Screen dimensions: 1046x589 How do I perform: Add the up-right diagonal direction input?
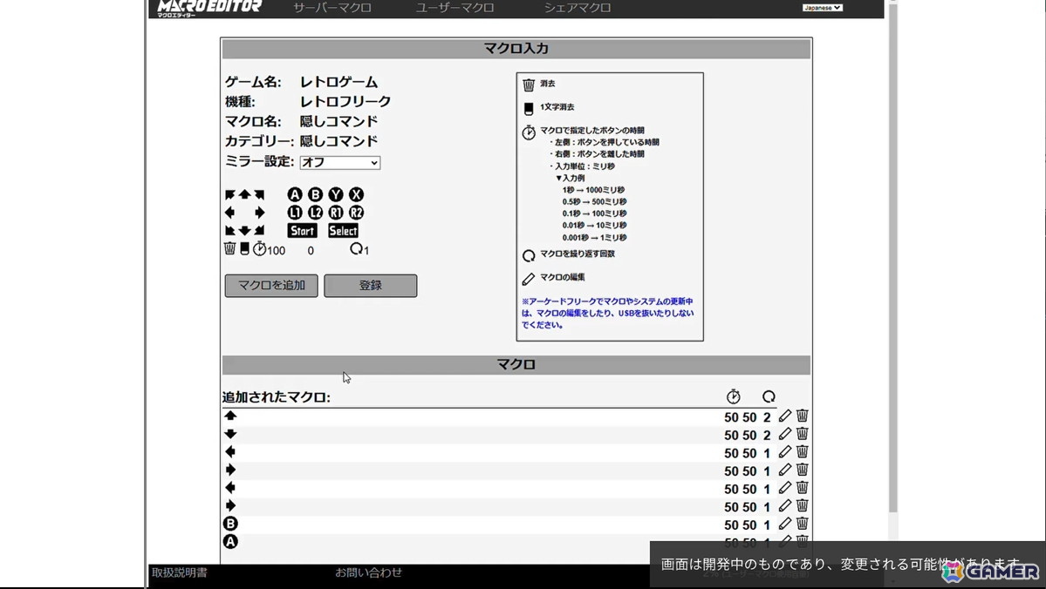coord(259,194)
